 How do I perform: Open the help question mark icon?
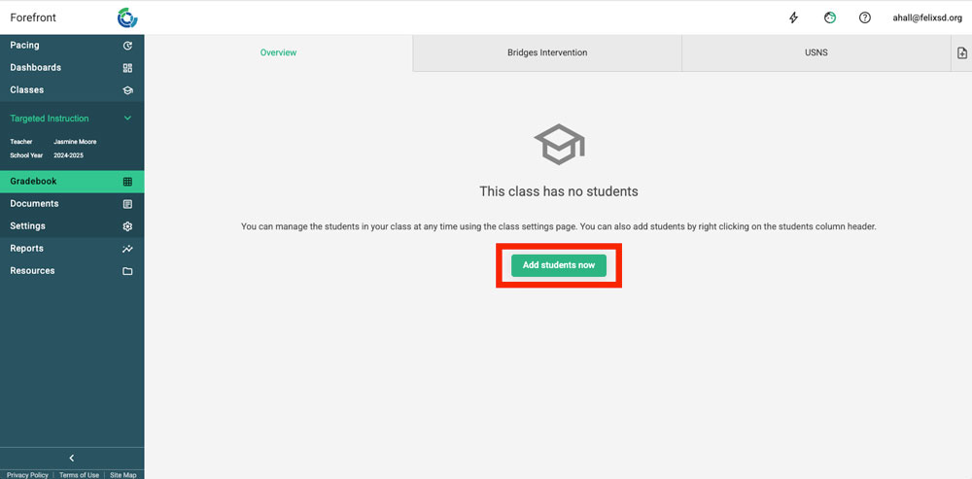(x=864, y=17)
